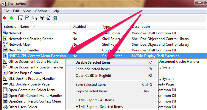Click the Open With Context Menu Handler icon
Screen dimensions: 207x110
point(5,96)
